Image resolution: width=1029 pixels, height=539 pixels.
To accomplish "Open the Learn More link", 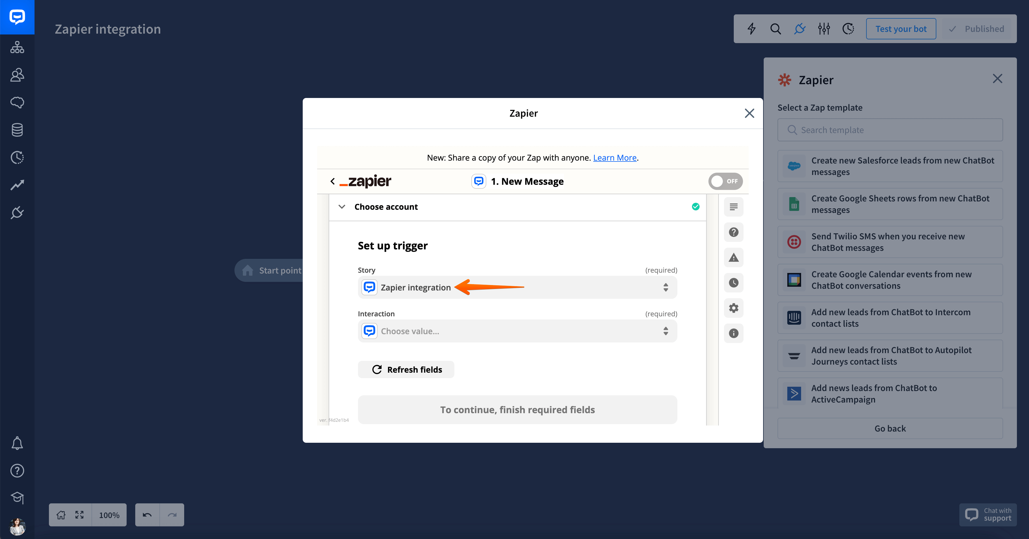I will click(x=615, y=157).
